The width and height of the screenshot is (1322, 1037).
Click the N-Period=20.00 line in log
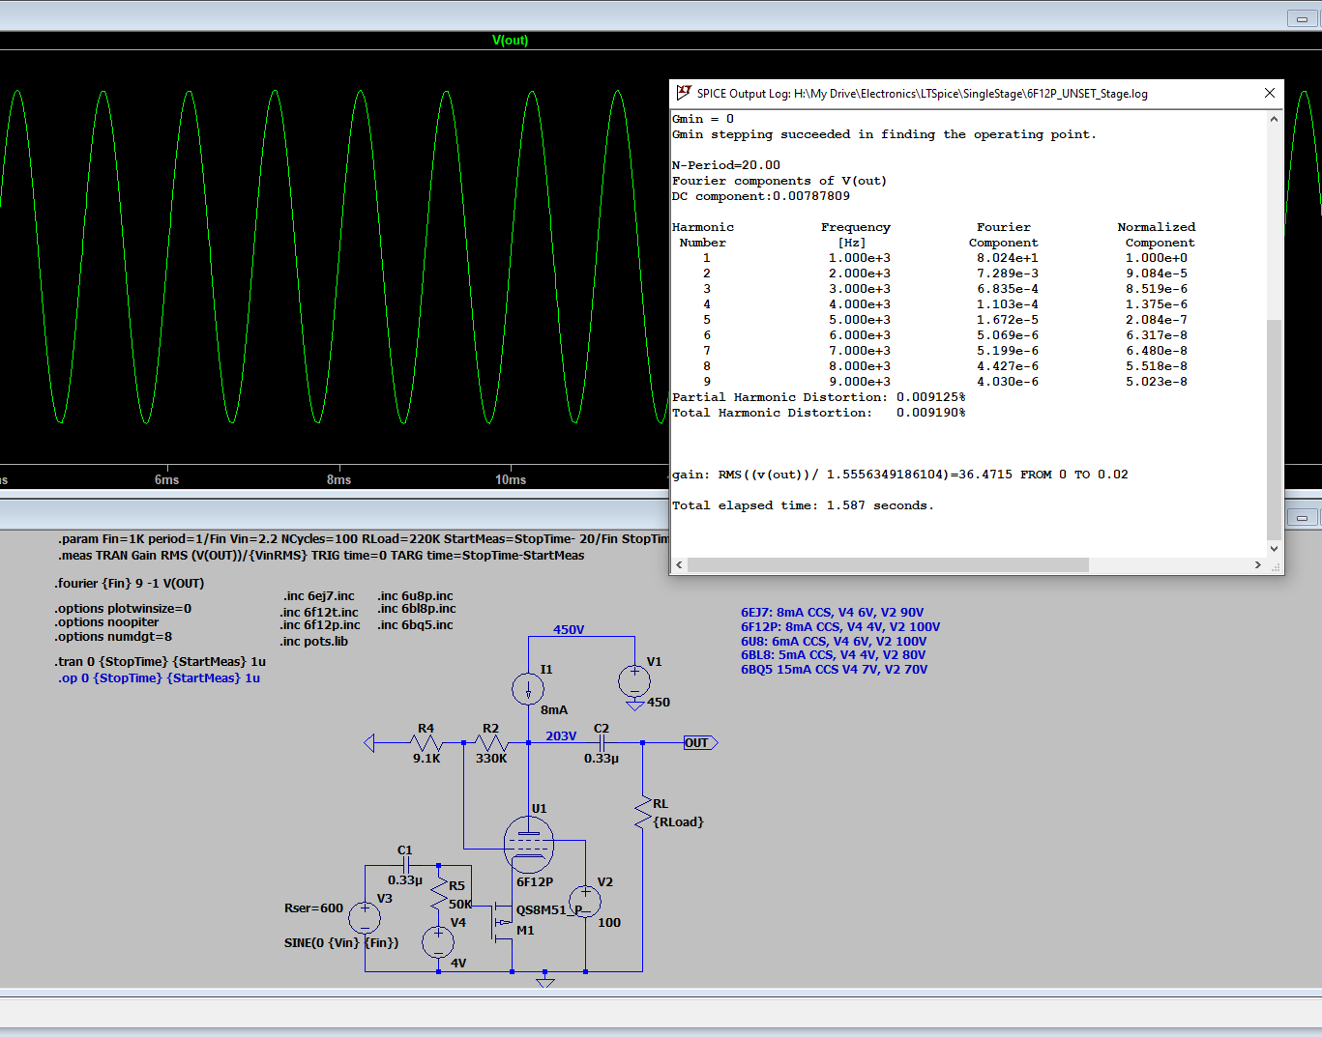tap(726, 165)
